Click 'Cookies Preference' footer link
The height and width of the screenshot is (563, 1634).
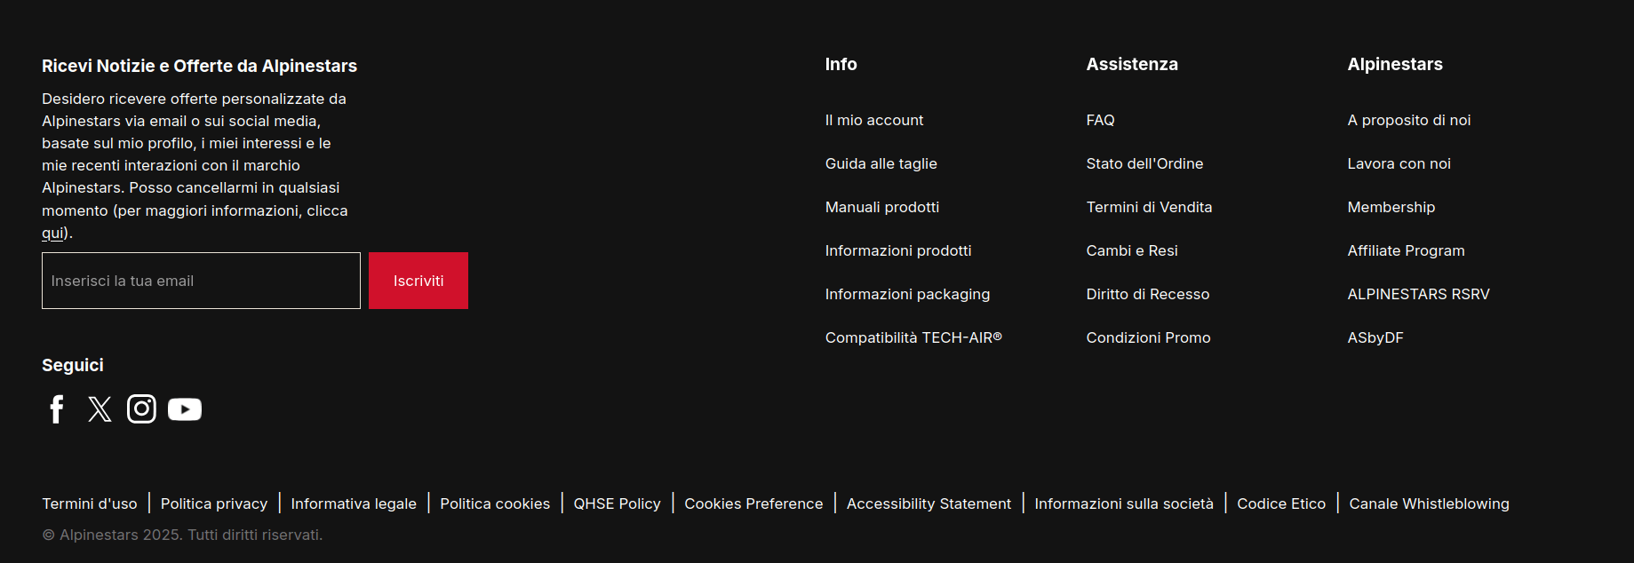point(753,504)
